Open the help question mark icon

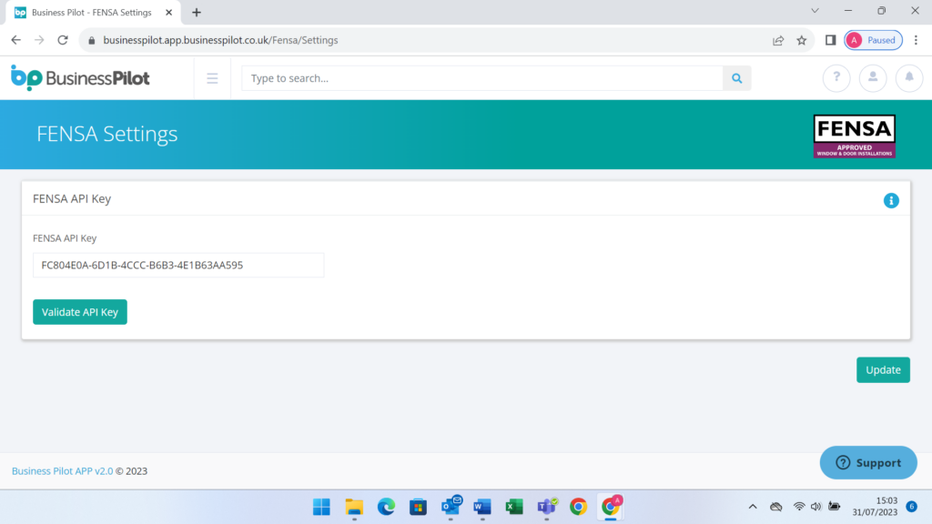point(836,78)
